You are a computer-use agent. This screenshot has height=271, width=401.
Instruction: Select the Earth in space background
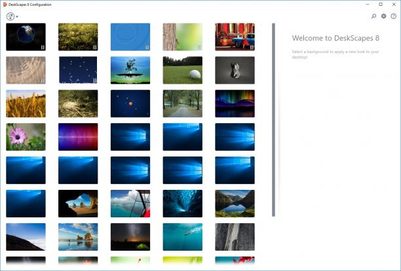click(x=26, y=37)
